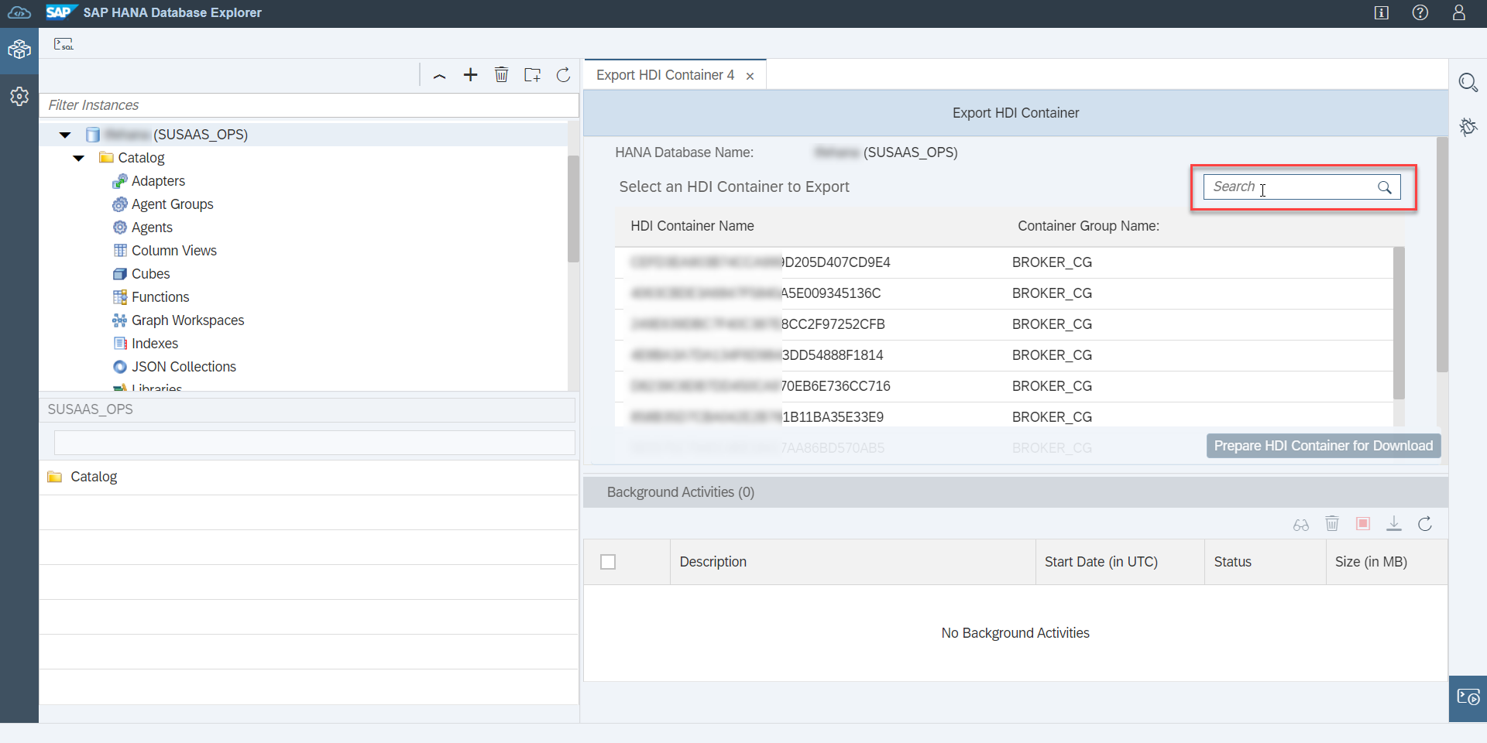Image resolution: width=1487 pixels, height=743 pixels.
Task: Select the Catalog row in lower panel
Action: click(309, 478)
